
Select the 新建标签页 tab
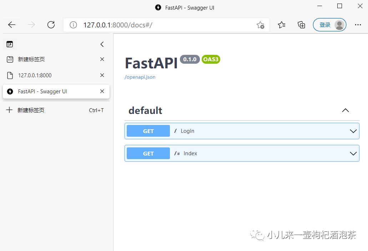[31, 59]
